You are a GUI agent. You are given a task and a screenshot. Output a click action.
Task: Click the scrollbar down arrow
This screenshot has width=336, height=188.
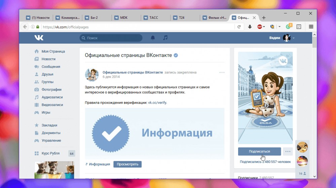point(314,177)
